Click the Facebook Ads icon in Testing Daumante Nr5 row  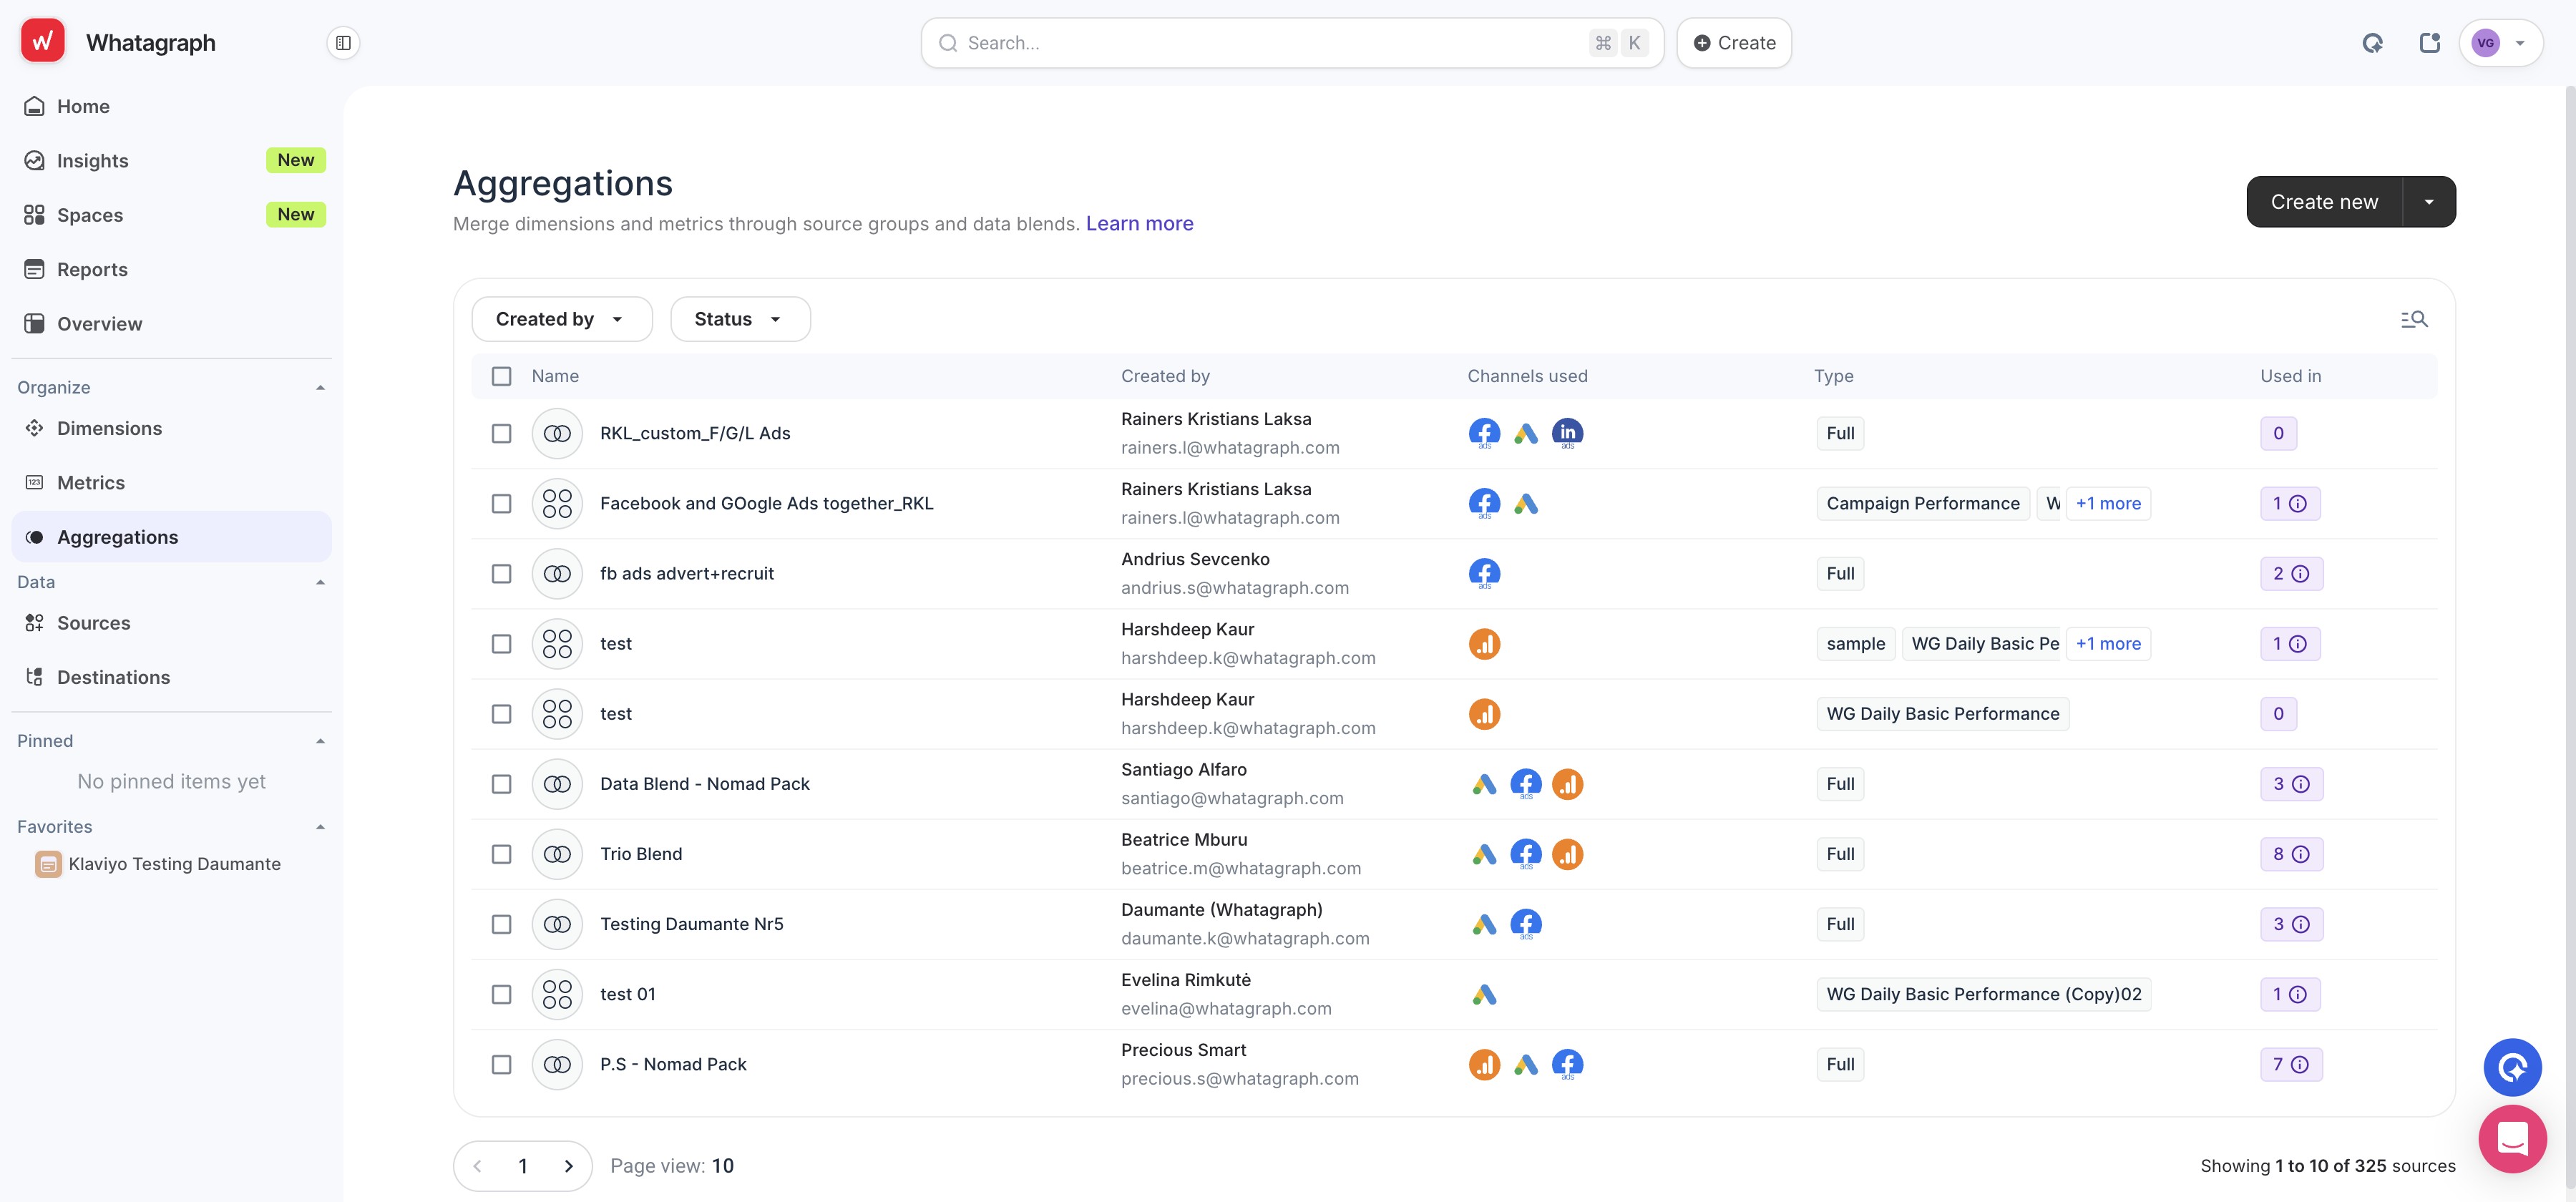point(1525,924)
